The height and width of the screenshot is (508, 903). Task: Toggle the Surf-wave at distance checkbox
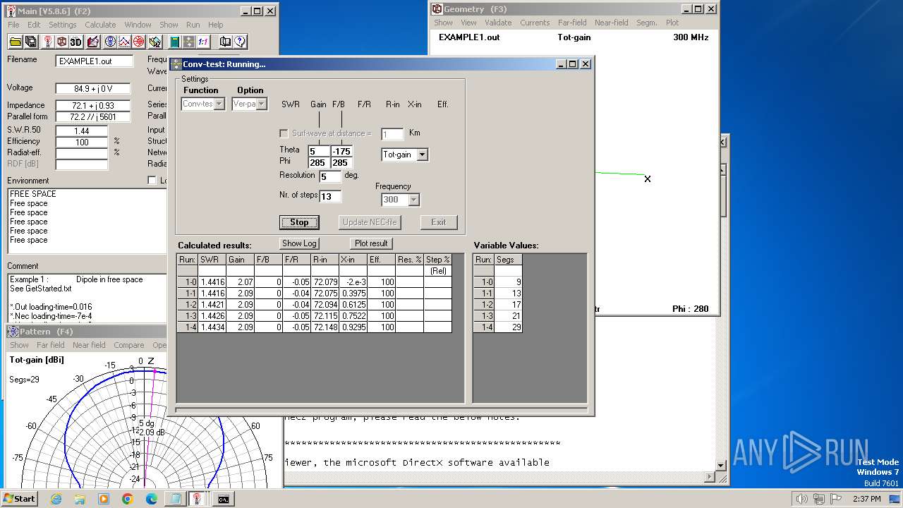click(284, 133)
